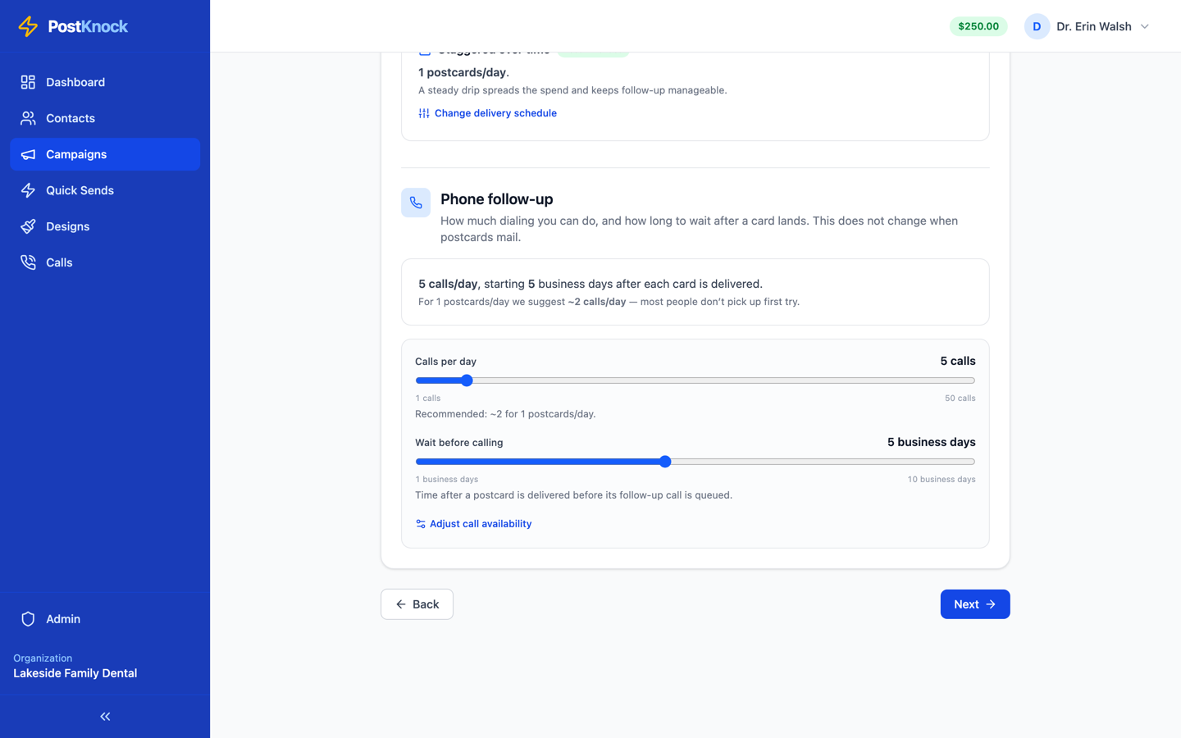Viewport: 1181px width, 738px height.
Task: Open the Designs brush icon
Action: tap(28, 226)
